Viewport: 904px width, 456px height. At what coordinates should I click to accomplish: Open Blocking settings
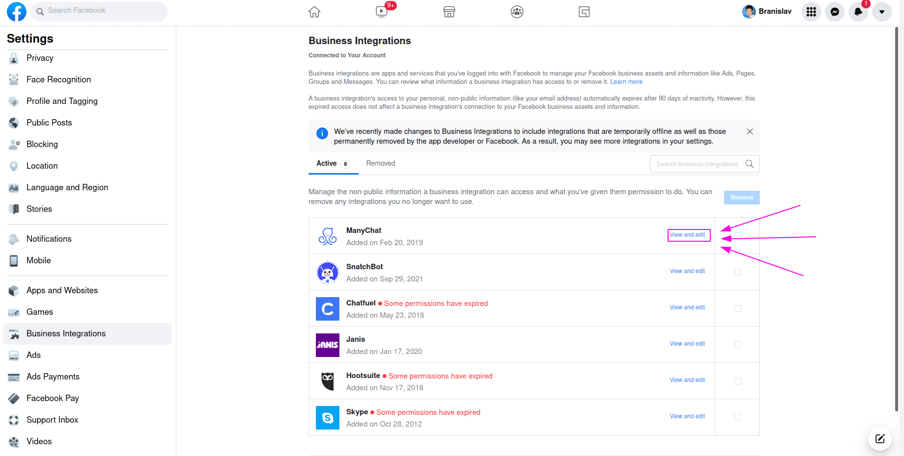pos(87,144)
